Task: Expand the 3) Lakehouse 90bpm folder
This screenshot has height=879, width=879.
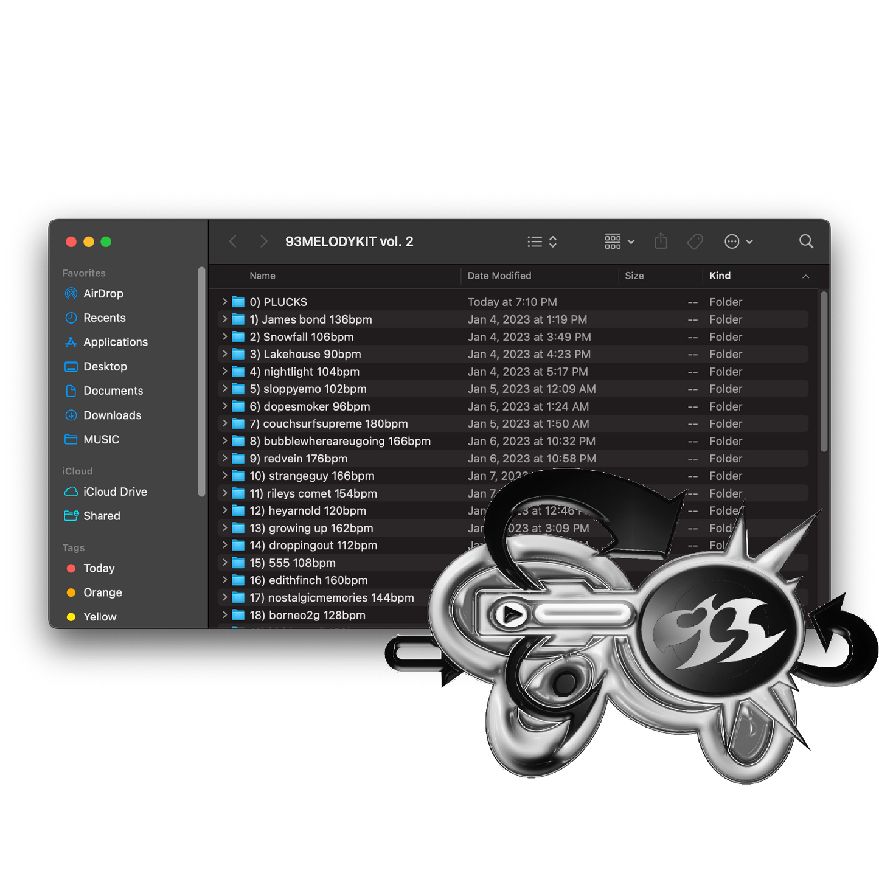Action: pyautogui.click(x=224, y=354)
